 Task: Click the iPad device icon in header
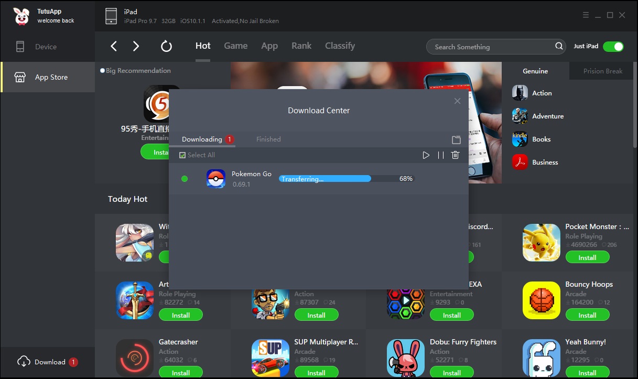(x=111, y=16)
